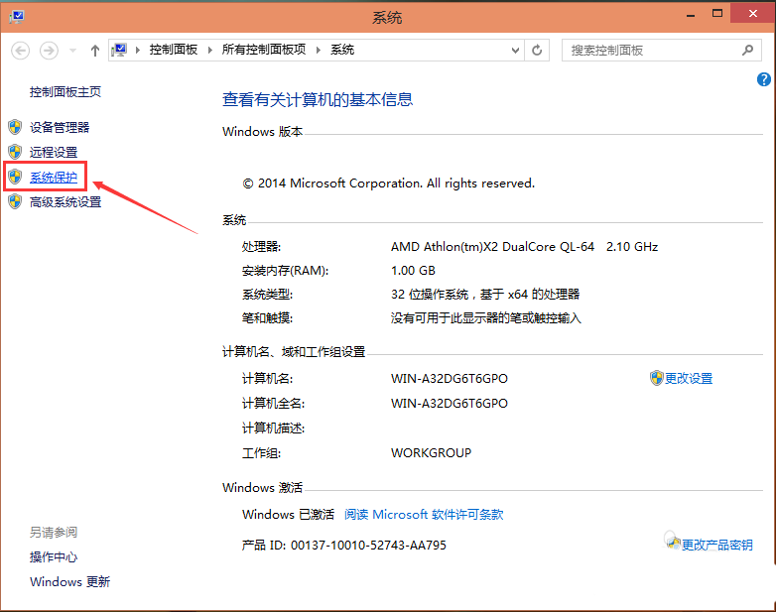Click the processor value AMD Athlon(tm)X2

pos(525,246)
